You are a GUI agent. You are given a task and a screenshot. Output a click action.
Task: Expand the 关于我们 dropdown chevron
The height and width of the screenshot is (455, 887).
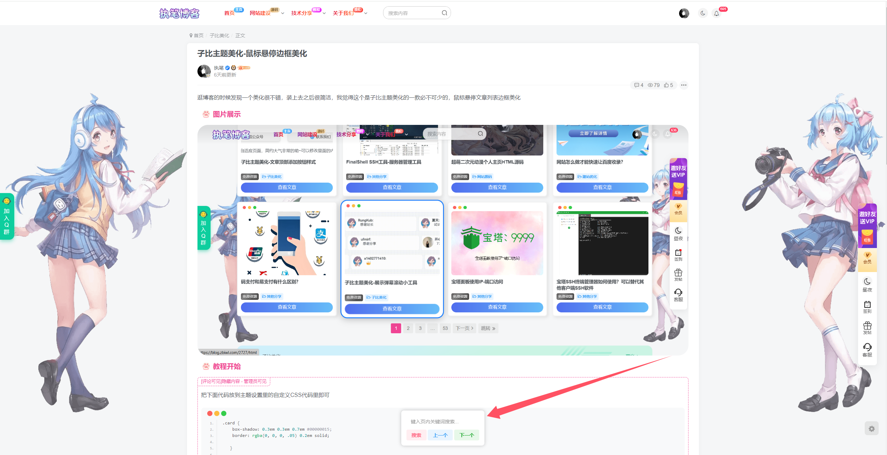click(366, 14)
